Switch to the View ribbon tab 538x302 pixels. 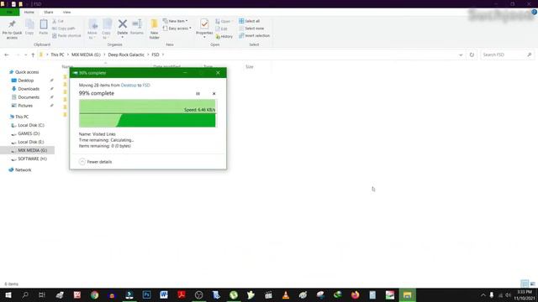pyautogui.click(x=66, y=12)
